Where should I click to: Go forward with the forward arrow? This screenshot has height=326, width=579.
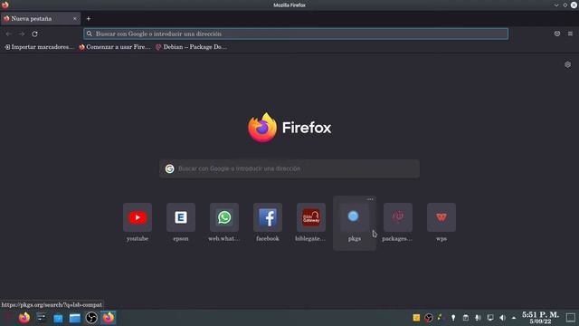[x=22, y=34]
